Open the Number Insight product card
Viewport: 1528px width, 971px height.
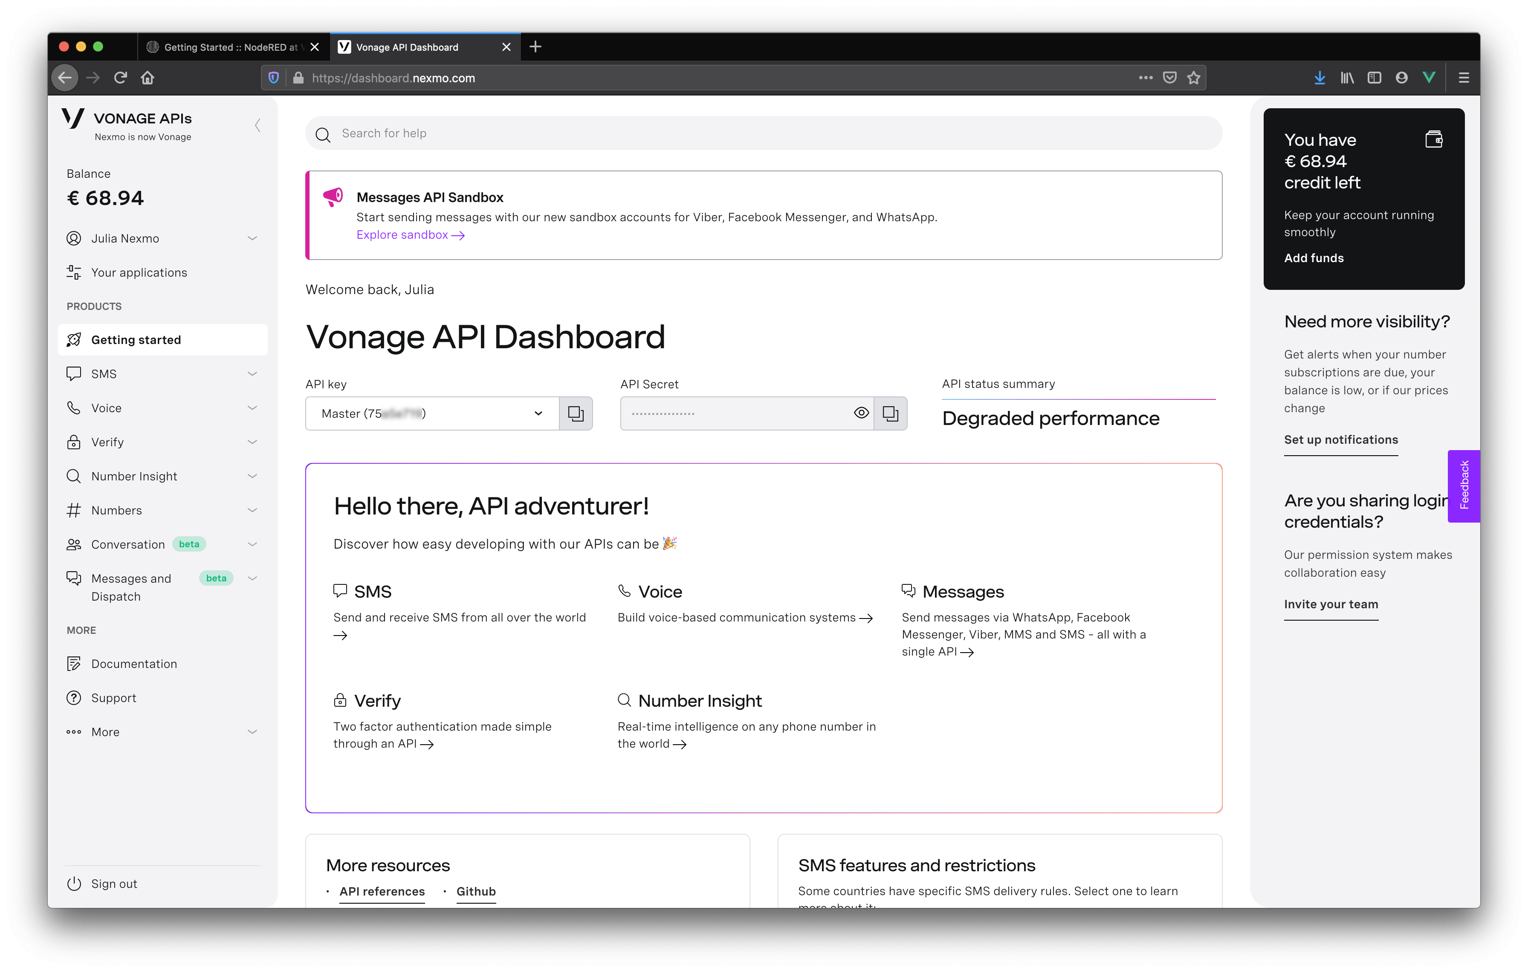[746, 722]
